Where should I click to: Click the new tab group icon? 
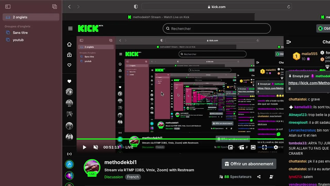[55, 7]
